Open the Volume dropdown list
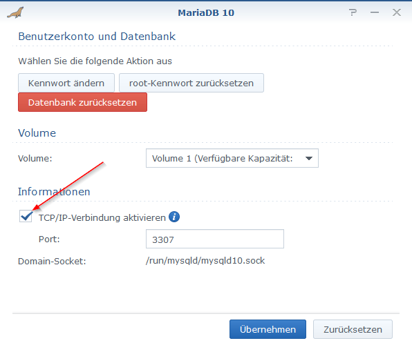Image resolution: width=412 pixels, height=343 pixels. (x=232, y=158)
